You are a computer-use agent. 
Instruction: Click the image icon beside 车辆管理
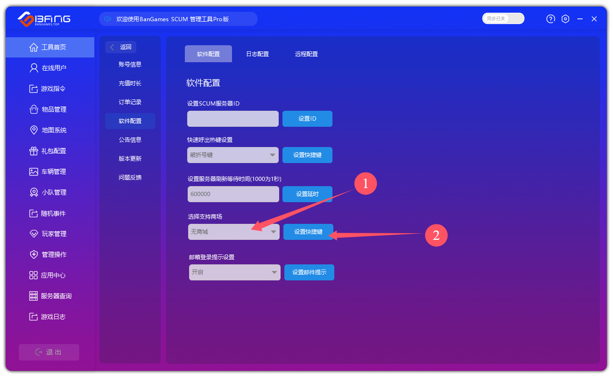[33, 172]
